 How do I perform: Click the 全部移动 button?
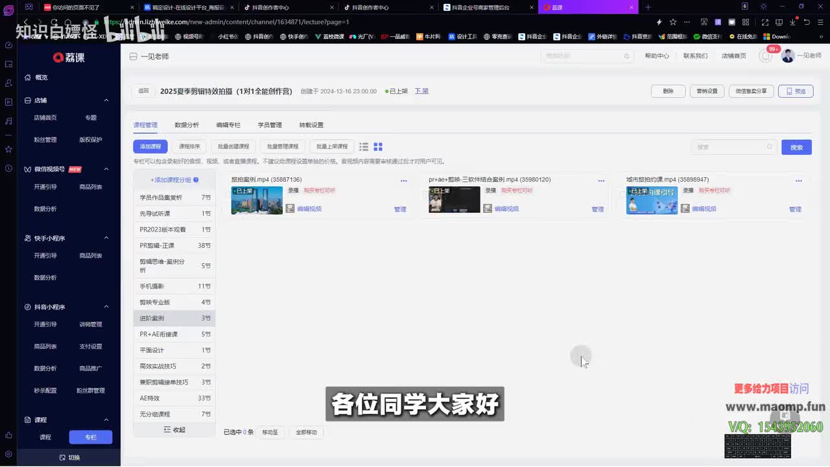tap(307, 432)
